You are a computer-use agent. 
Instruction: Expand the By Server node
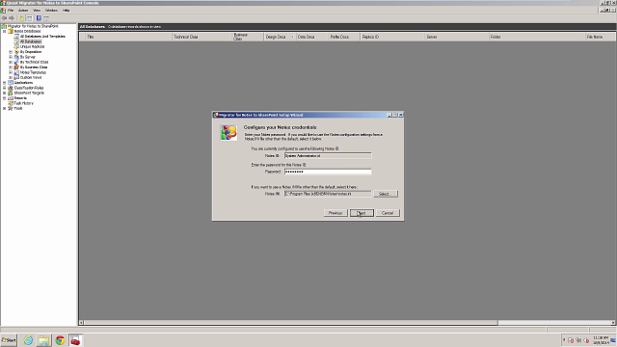pyautogui.click(x=11, y=57)
